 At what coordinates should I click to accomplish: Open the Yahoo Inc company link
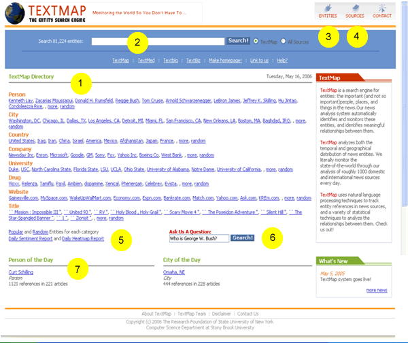tap(127, 155)
